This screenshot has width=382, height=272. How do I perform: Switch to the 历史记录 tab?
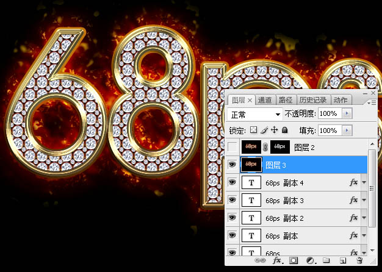click(313, 100)
